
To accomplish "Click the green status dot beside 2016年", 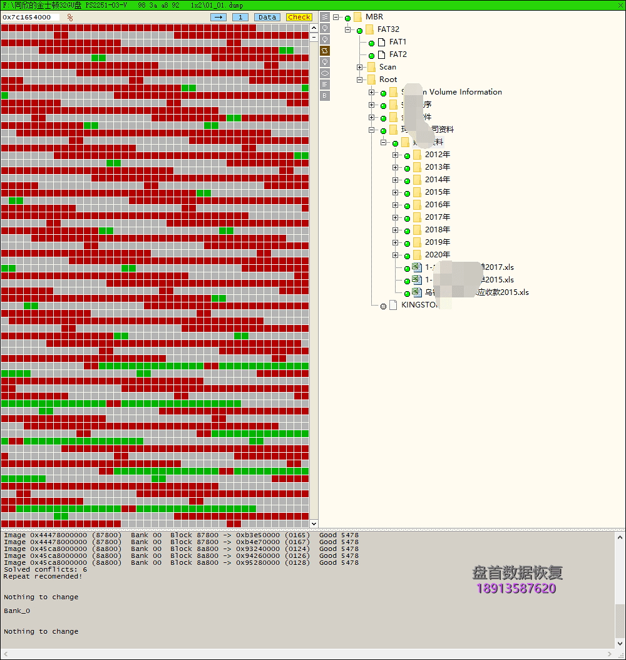I will tap(408, 206).
